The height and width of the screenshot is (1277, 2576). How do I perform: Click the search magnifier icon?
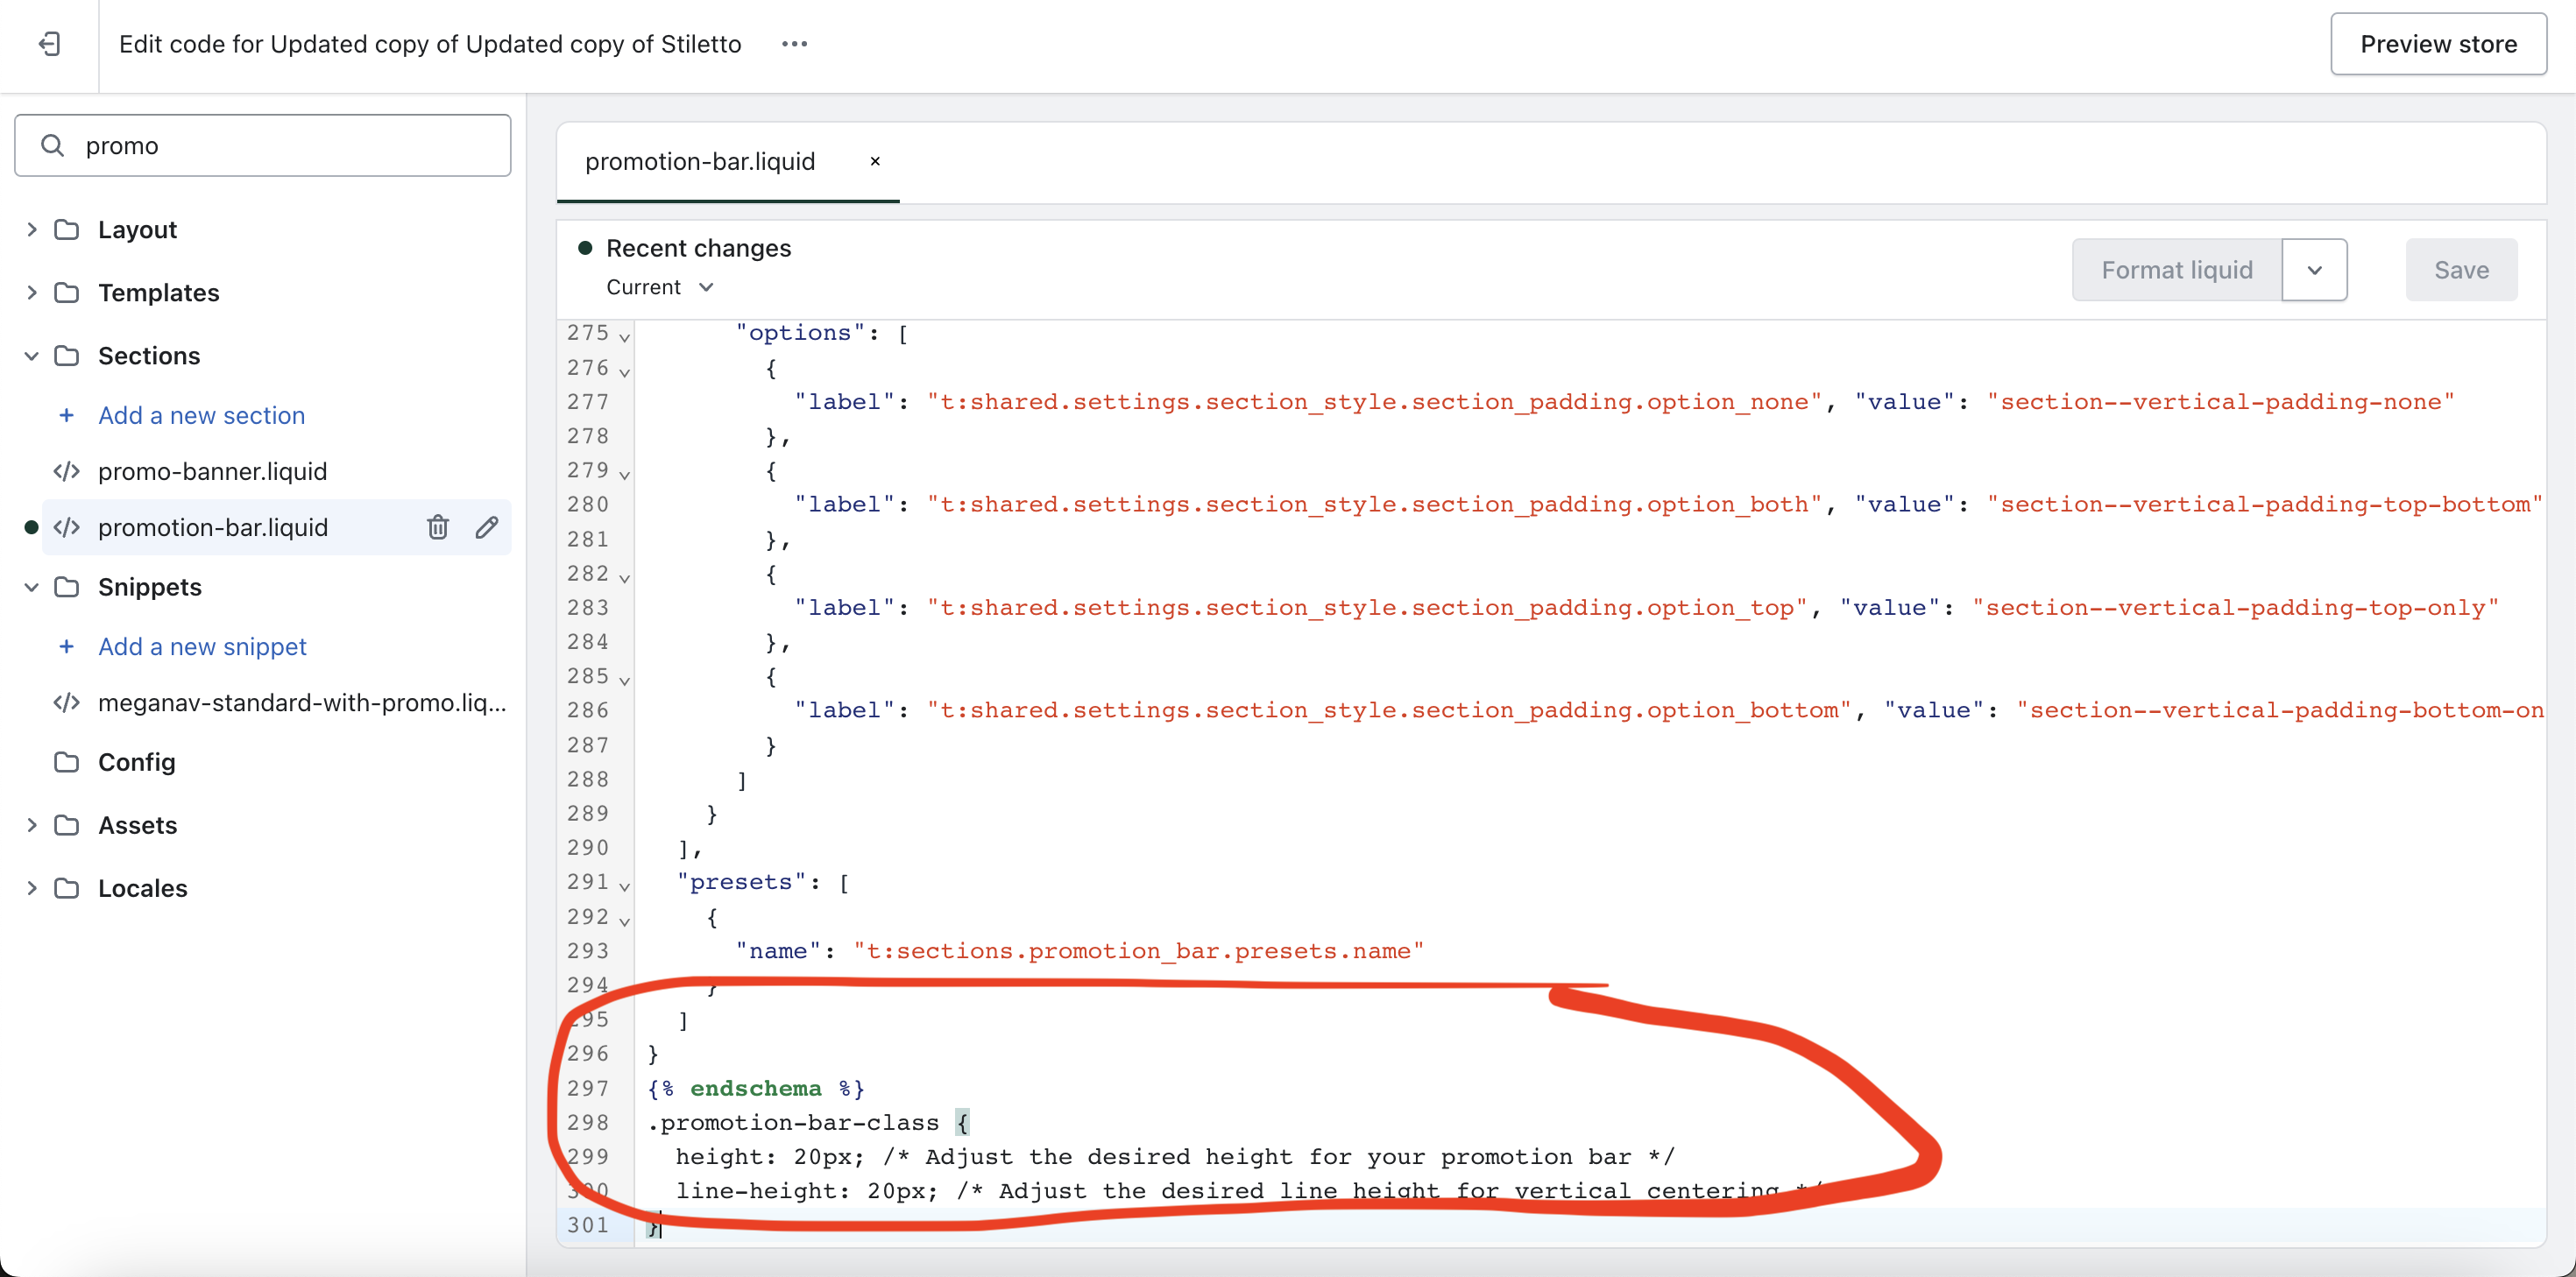pos(52,146)
